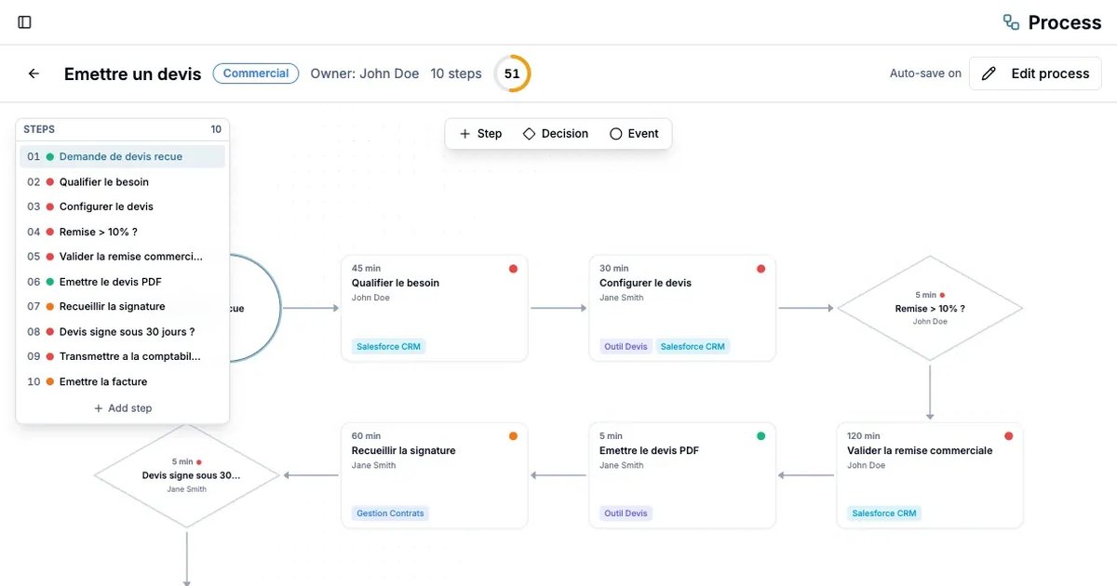Go back using the left arrow
The width and height of the screenshot is (1117, 586).
coord(34,73)
